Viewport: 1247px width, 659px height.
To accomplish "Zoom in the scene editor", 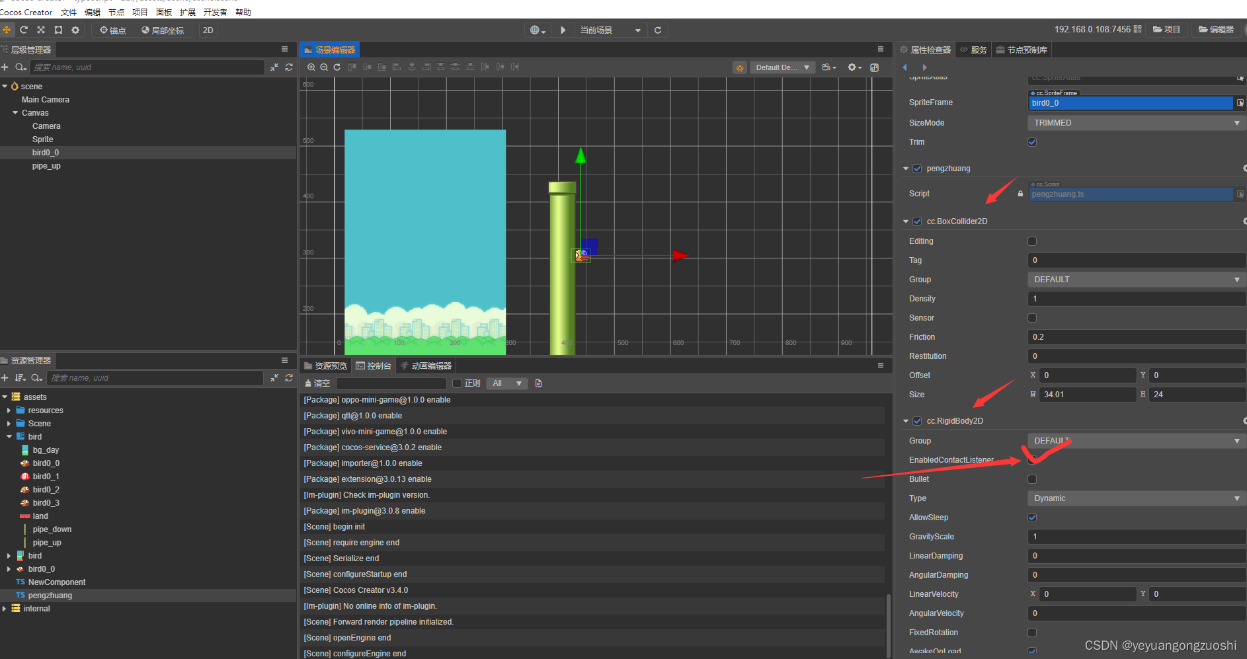I will (x=311, y=67).
